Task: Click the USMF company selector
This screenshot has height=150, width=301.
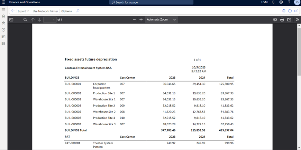Action: 265,2
